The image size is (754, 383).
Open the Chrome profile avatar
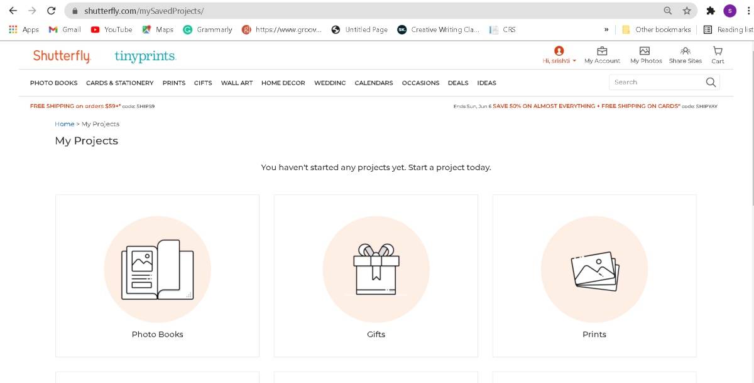click(730, 11)
